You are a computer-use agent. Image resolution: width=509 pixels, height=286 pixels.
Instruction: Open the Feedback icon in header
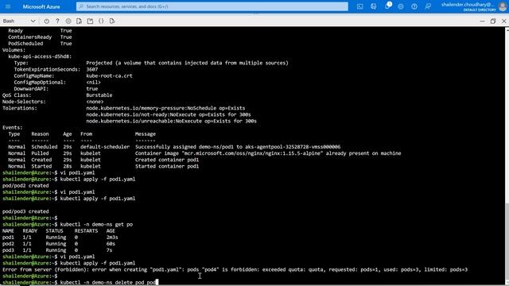tap(428, 6)
